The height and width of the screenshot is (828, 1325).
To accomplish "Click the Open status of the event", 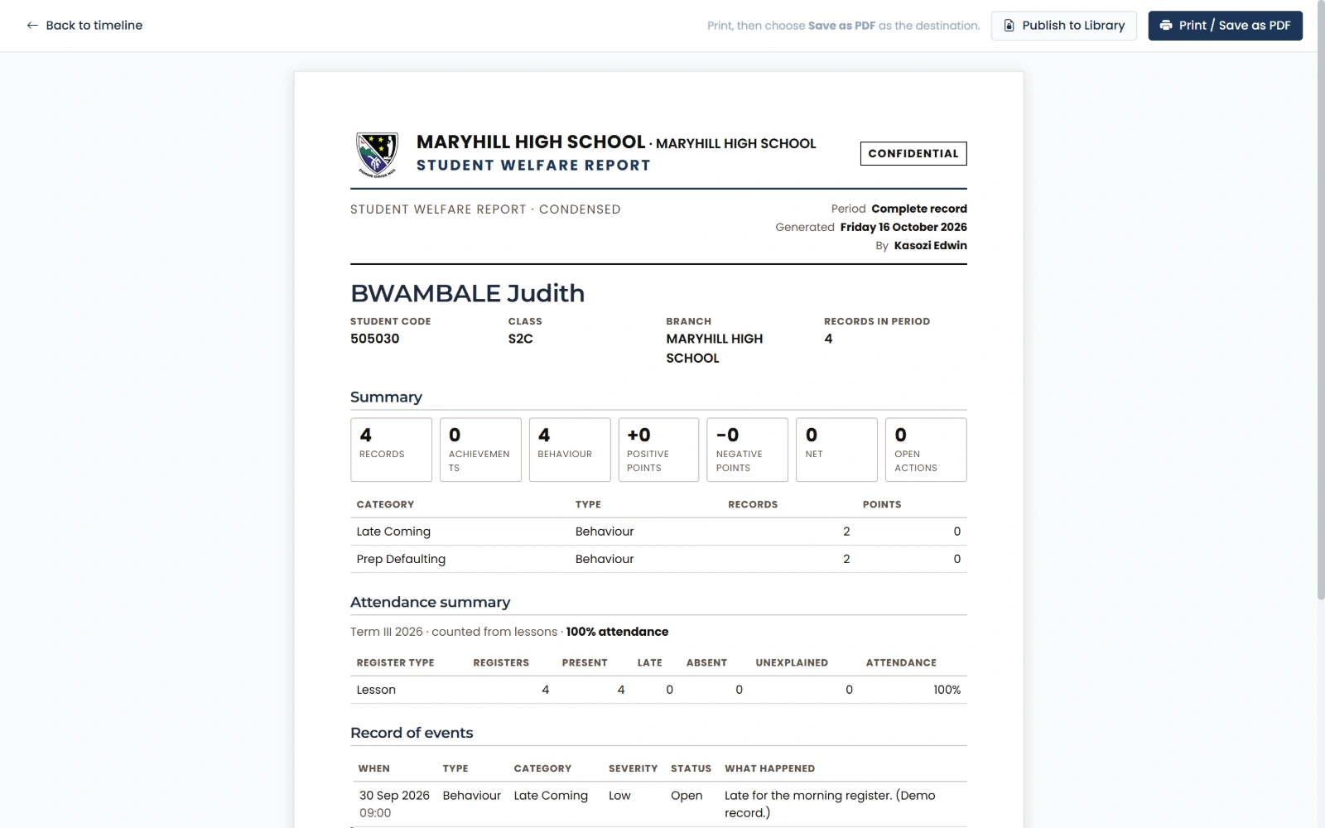I will coord(687,796).
